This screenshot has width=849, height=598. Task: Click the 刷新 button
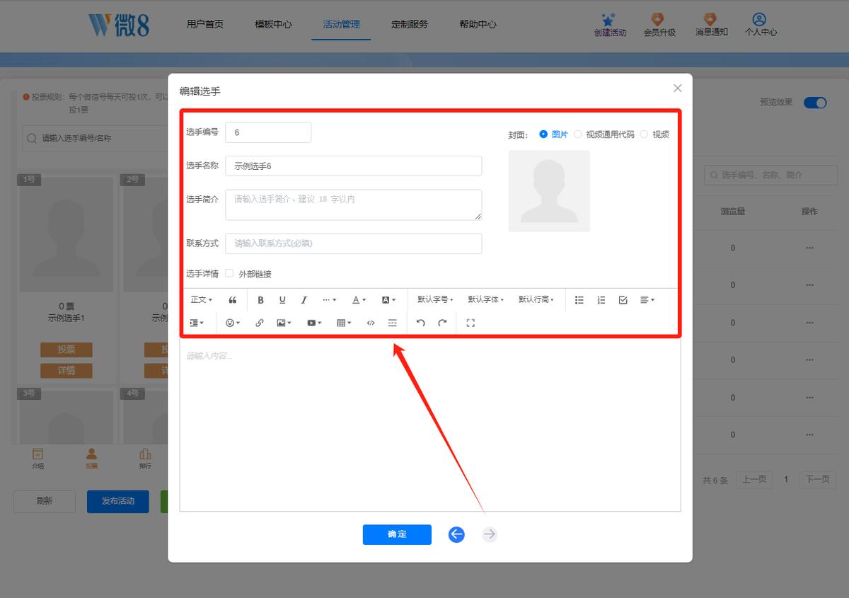tap(44, 501)
